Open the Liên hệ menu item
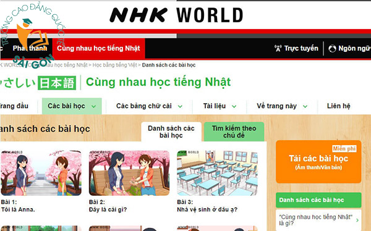Screen dimensions: 371x231 pos(339,106)
